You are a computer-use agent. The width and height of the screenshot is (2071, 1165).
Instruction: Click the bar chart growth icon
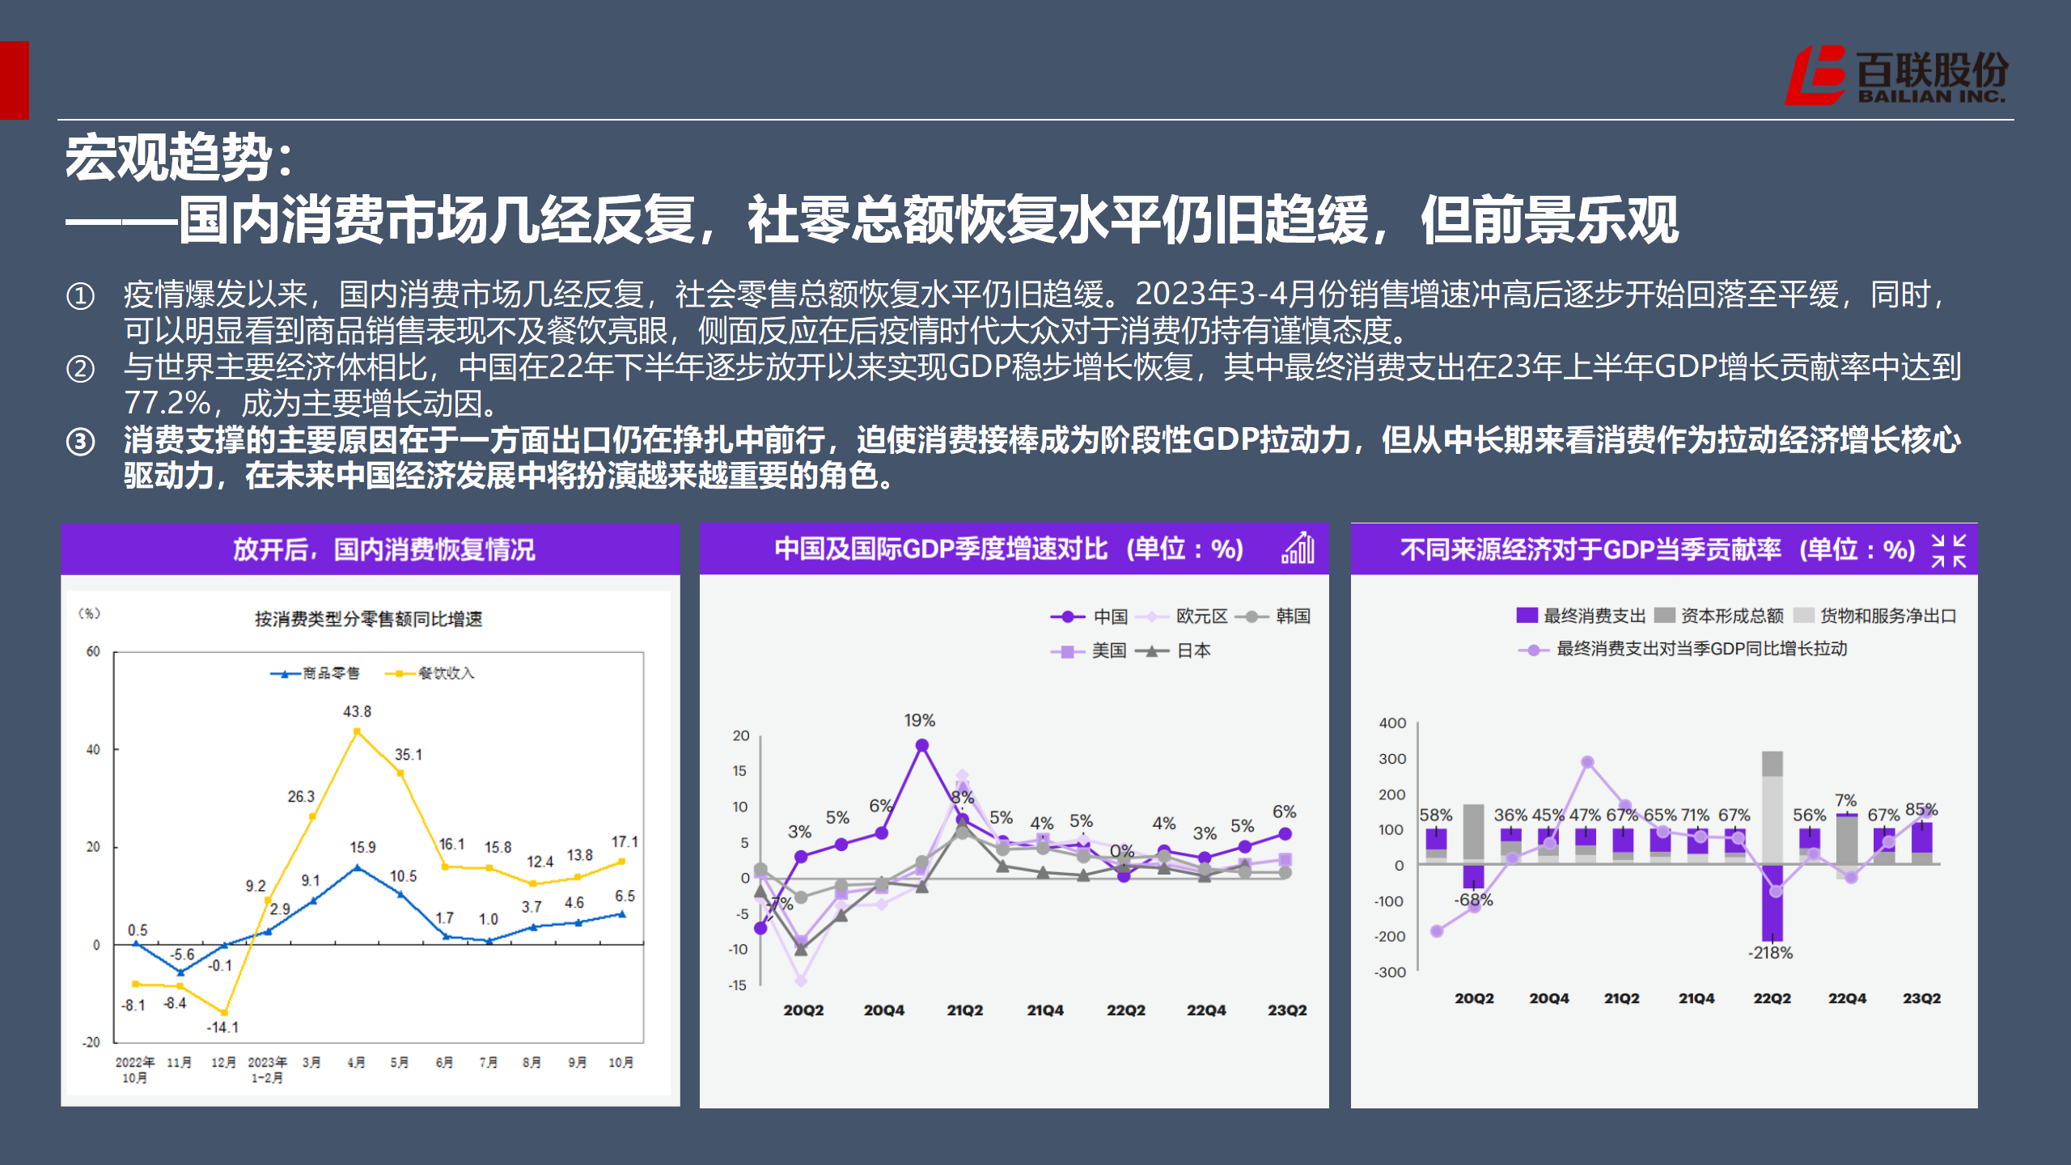click(1298, 549)
